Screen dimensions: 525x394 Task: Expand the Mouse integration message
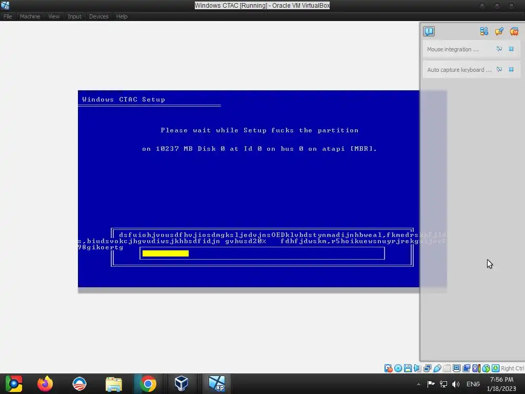pos(453,49)
